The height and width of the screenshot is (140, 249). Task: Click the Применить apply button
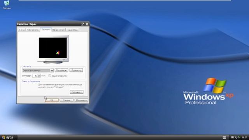click(81, 100)
